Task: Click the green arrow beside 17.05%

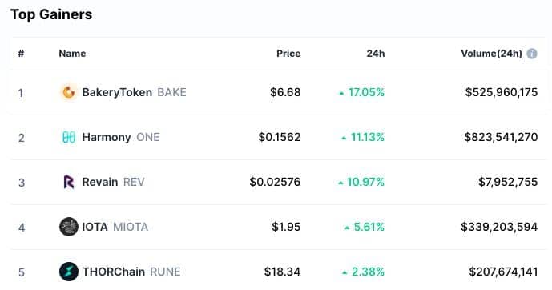Action: (x=341, y=93)
